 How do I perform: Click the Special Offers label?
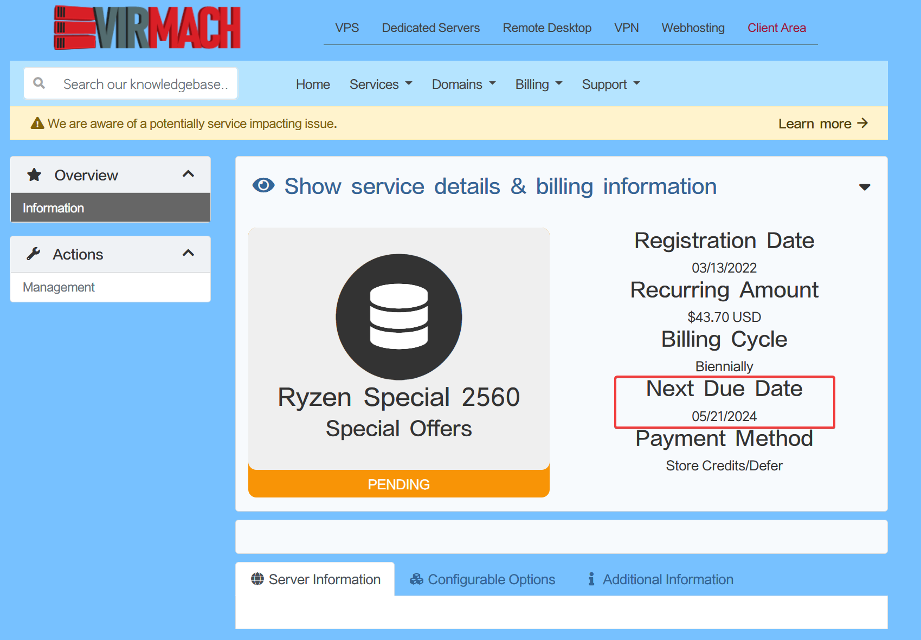click(399, 429)
